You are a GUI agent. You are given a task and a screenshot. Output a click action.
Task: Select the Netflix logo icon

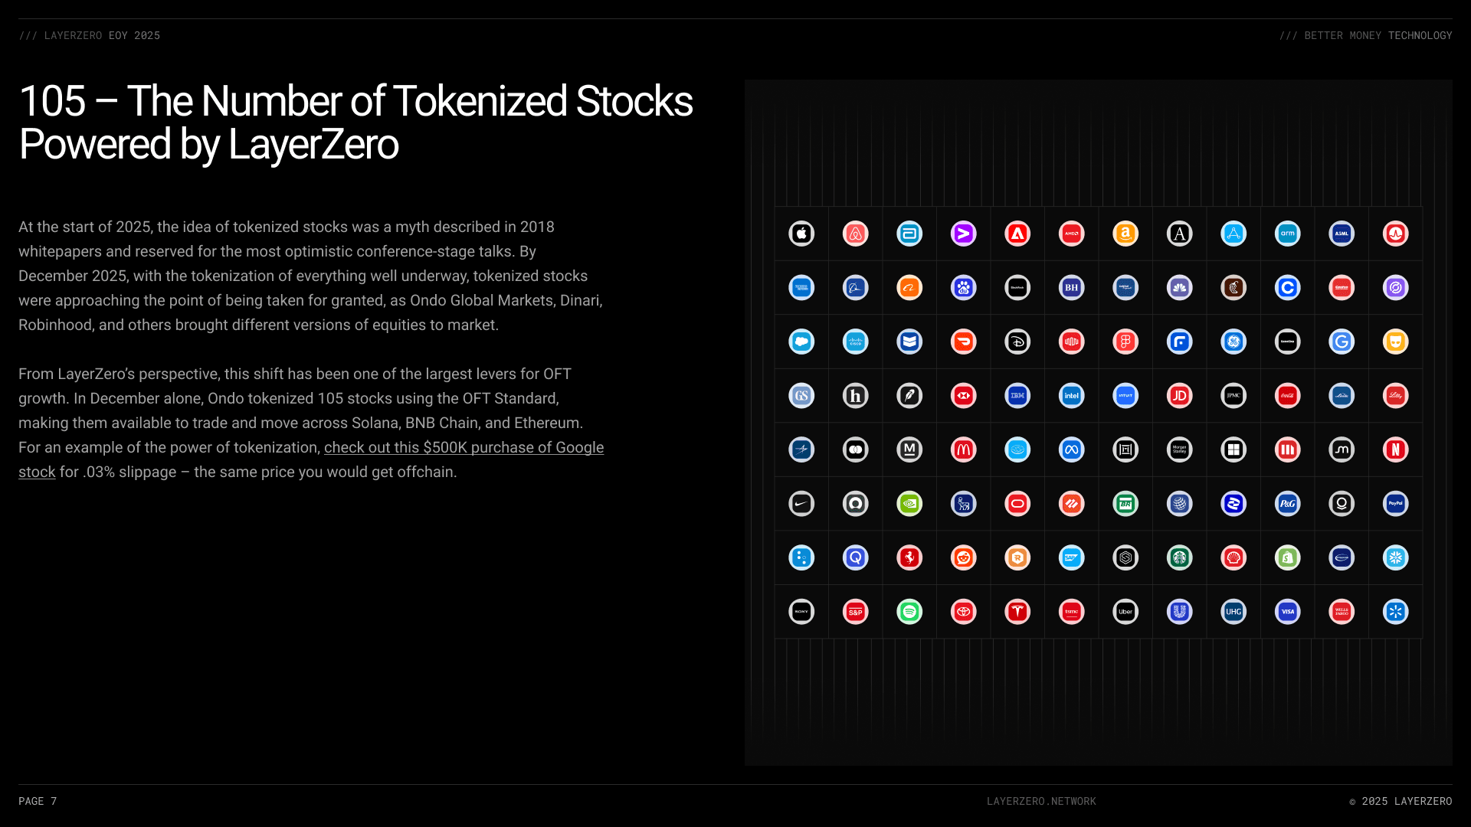[1395, 449]
